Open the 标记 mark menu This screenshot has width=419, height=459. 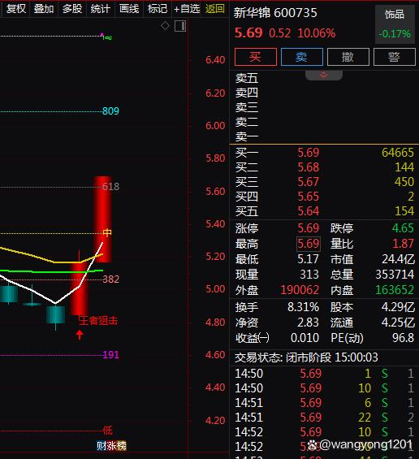click(x=158, y=8)
